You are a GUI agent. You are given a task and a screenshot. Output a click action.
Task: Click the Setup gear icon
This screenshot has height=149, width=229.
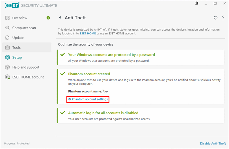8,58
